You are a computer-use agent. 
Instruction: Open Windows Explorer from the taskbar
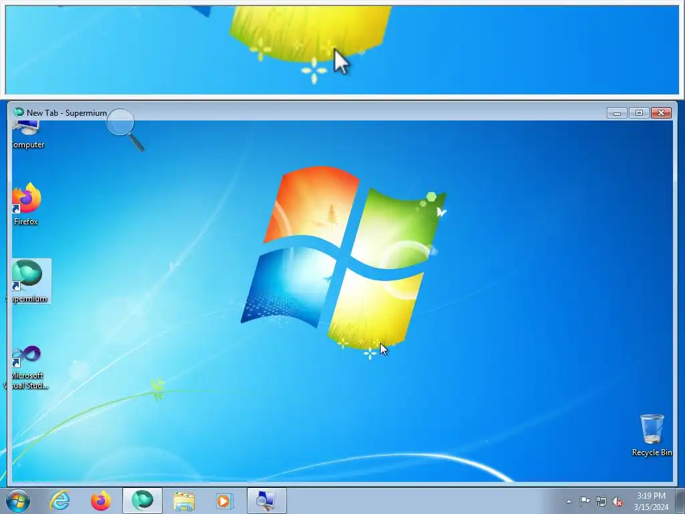[x=184, y=501]
